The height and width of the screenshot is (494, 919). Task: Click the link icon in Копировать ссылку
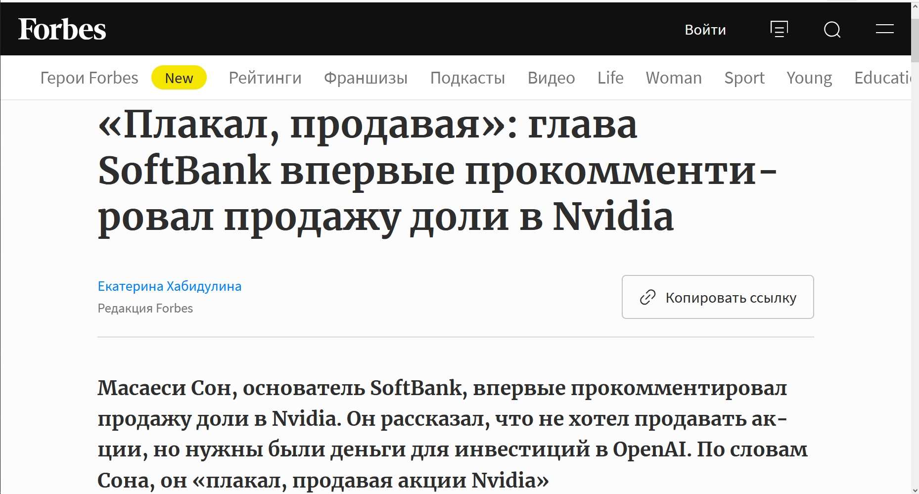click(x=647, y=297)
